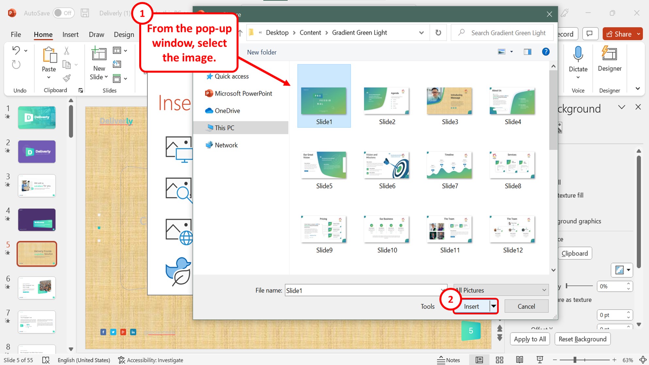Click Stock Images picture icon with magnifier
The image size is (649, 365).
tap(179, 191)
